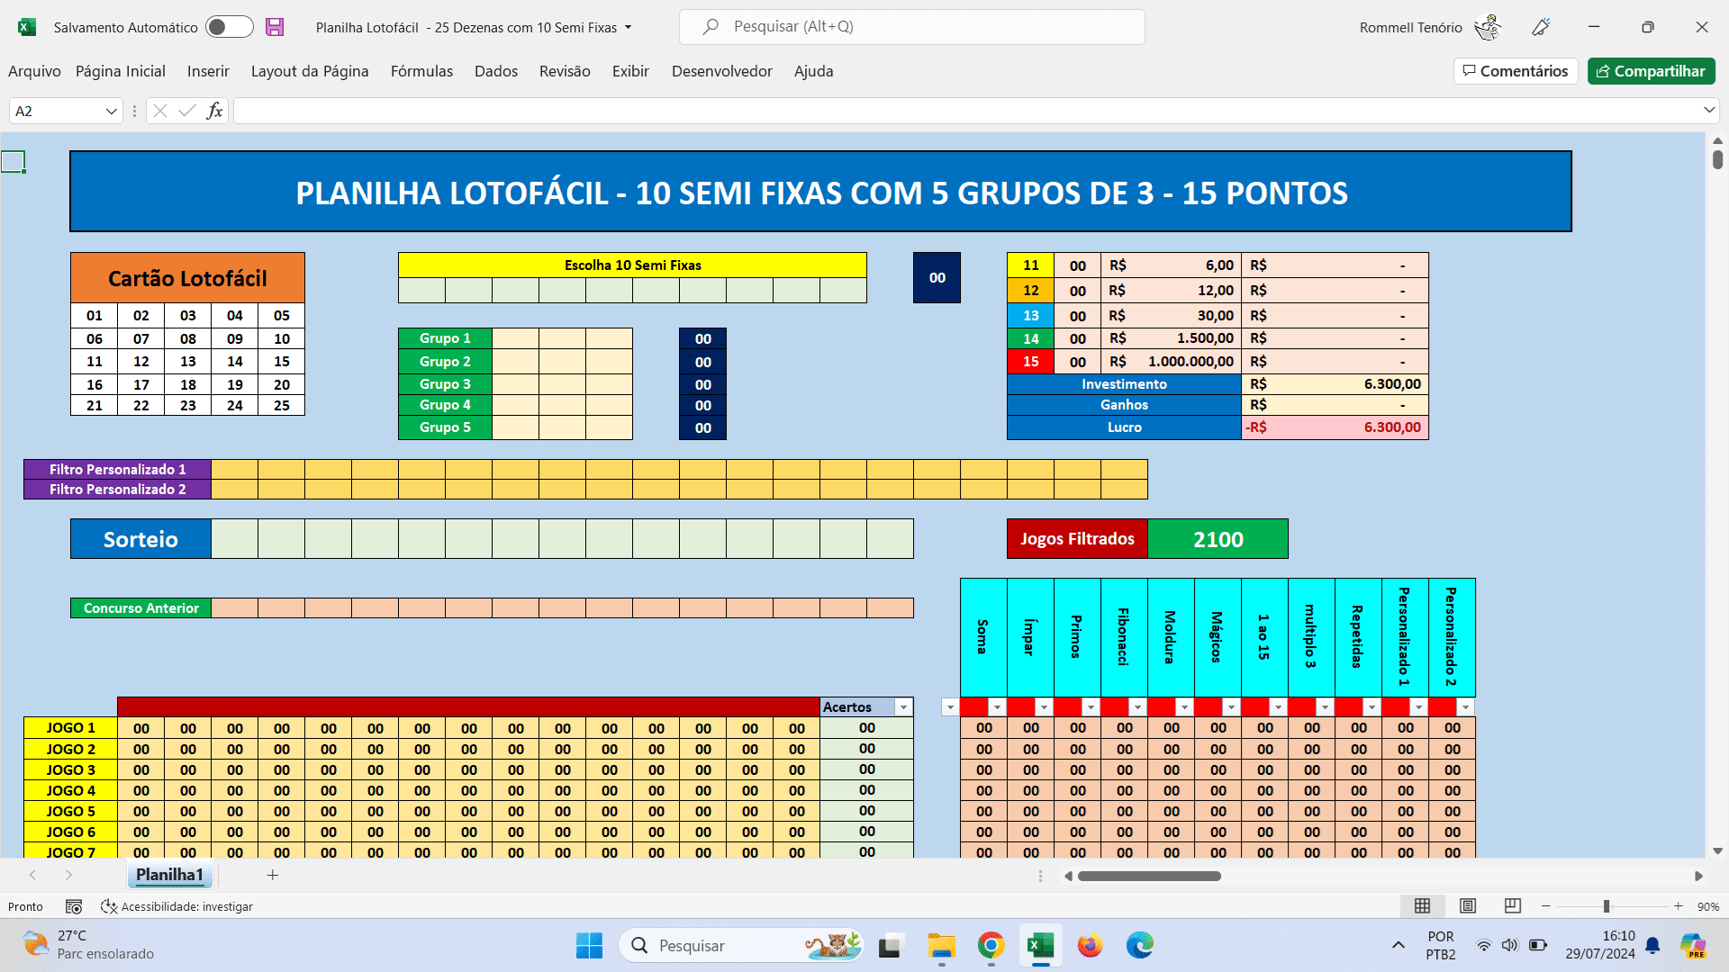Switch to Page Layout view icon
This screenshot has width=1729, height=972.
[1468, 905]
